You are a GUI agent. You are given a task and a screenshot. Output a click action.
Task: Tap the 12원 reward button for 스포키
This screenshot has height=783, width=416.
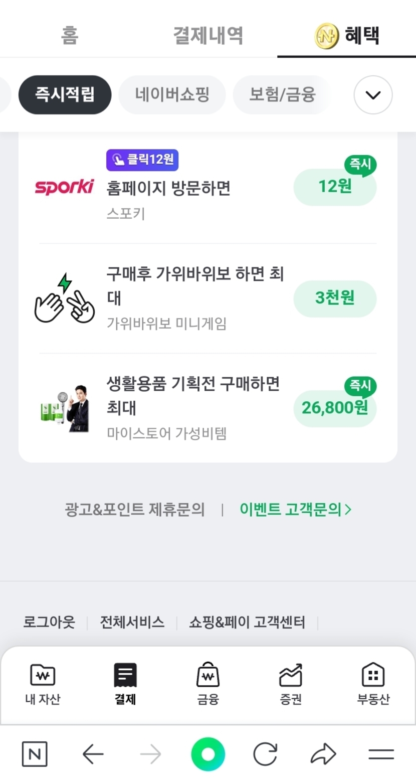coord(335,187)
